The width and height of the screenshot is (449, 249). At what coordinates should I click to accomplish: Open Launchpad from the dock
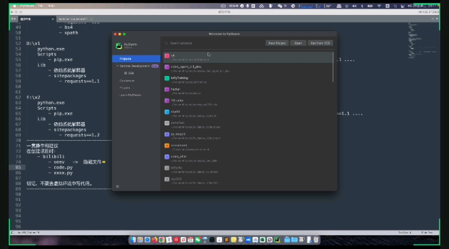pyautogui.click(x=140, y=240)
